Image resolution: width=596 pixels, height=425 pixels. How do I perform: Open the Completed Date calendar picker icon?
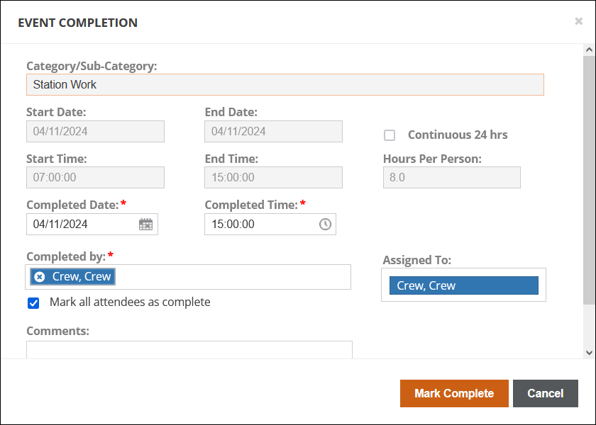145,225
